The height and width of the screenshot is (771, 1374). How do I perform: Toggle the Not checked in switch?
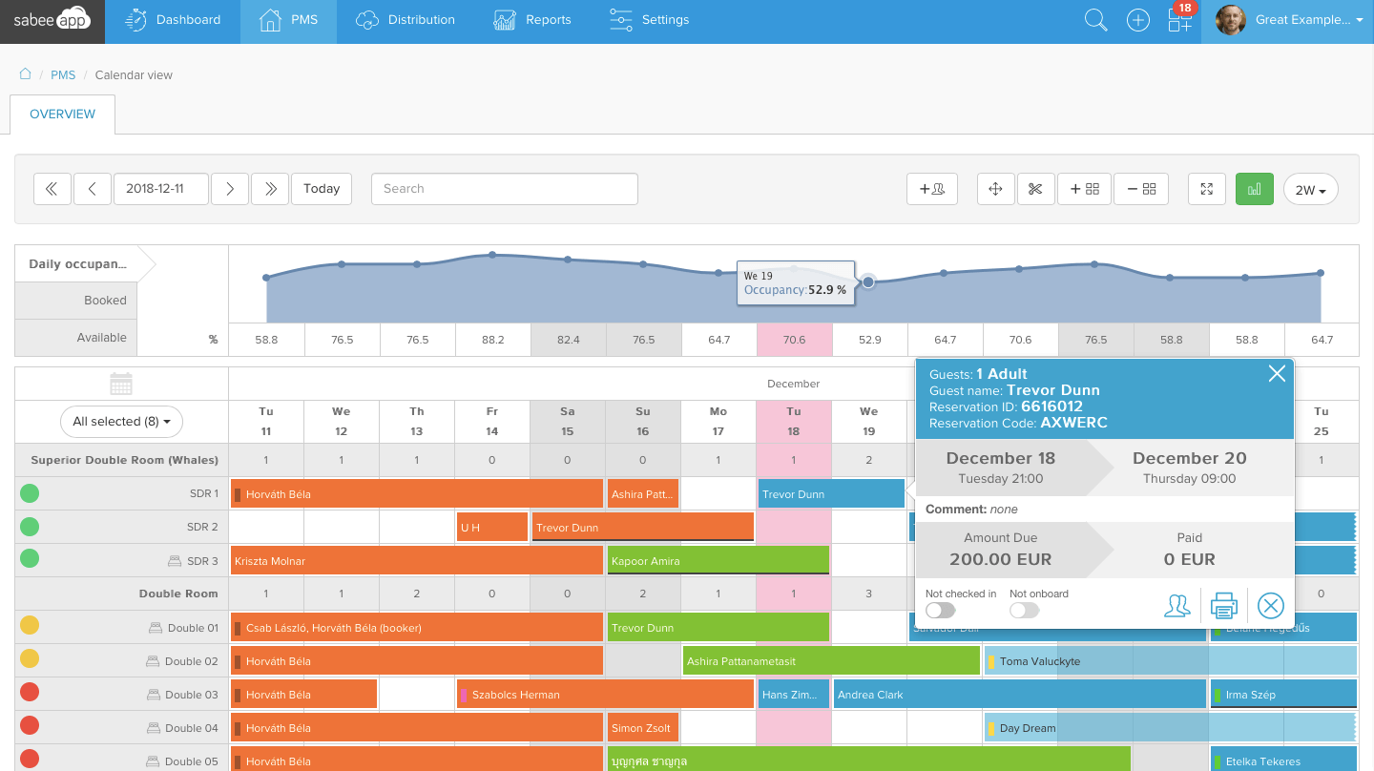pos(940,611)
